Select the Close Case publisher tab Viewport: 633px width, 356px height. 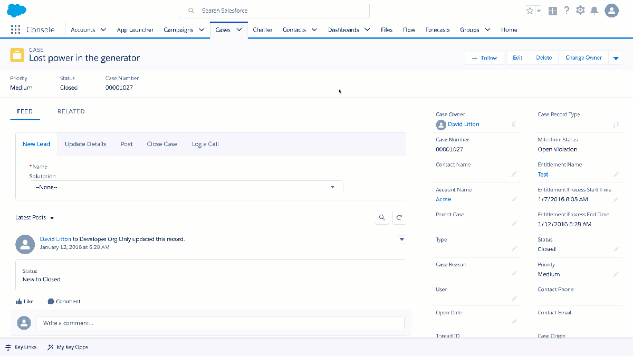tap(162, 143)
